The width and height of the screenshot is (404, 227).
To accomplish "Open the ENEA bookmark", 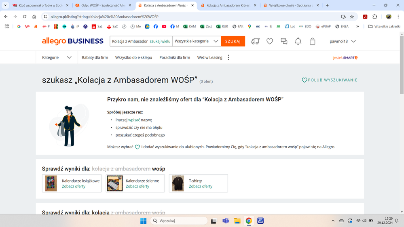I will (342, 26).
